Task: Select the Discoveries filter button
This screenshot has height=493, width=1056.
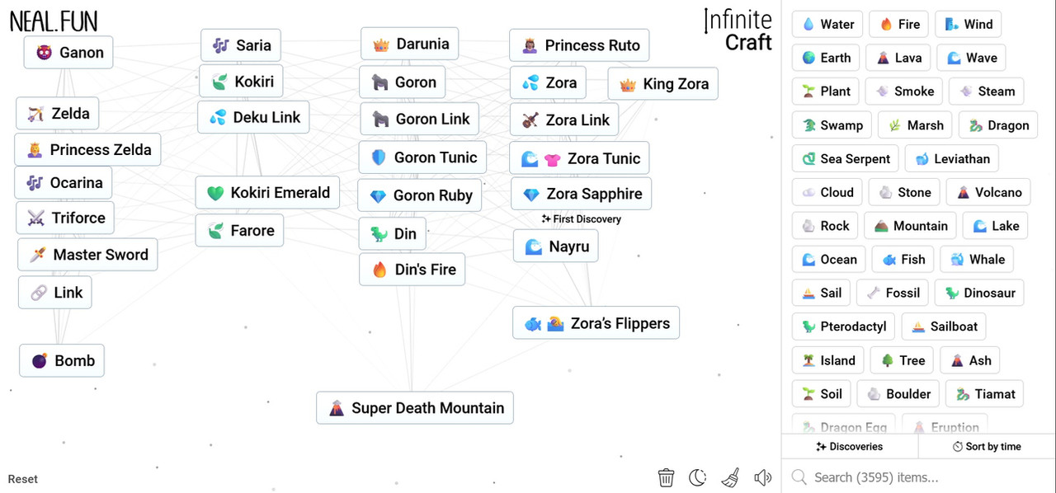Action: [x=849, y=446]
